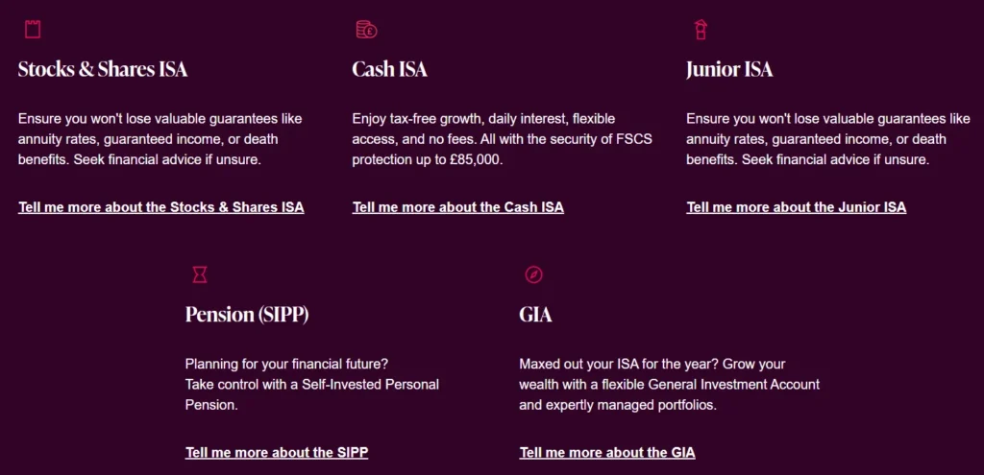Click the Cash ISA coins icon
984x475 pixels.
pos(366,30)
